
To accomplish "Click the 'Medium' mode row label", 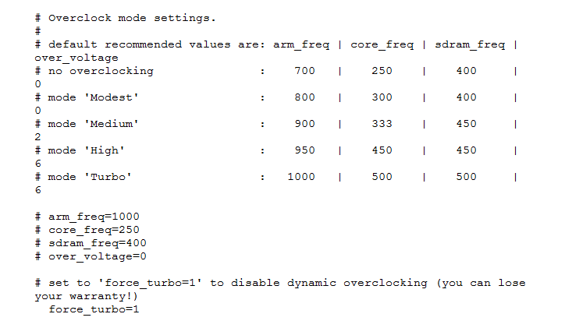I will point(112,124).
